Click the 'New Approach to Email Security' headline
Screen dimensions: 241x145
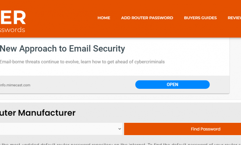click(62, 49)
